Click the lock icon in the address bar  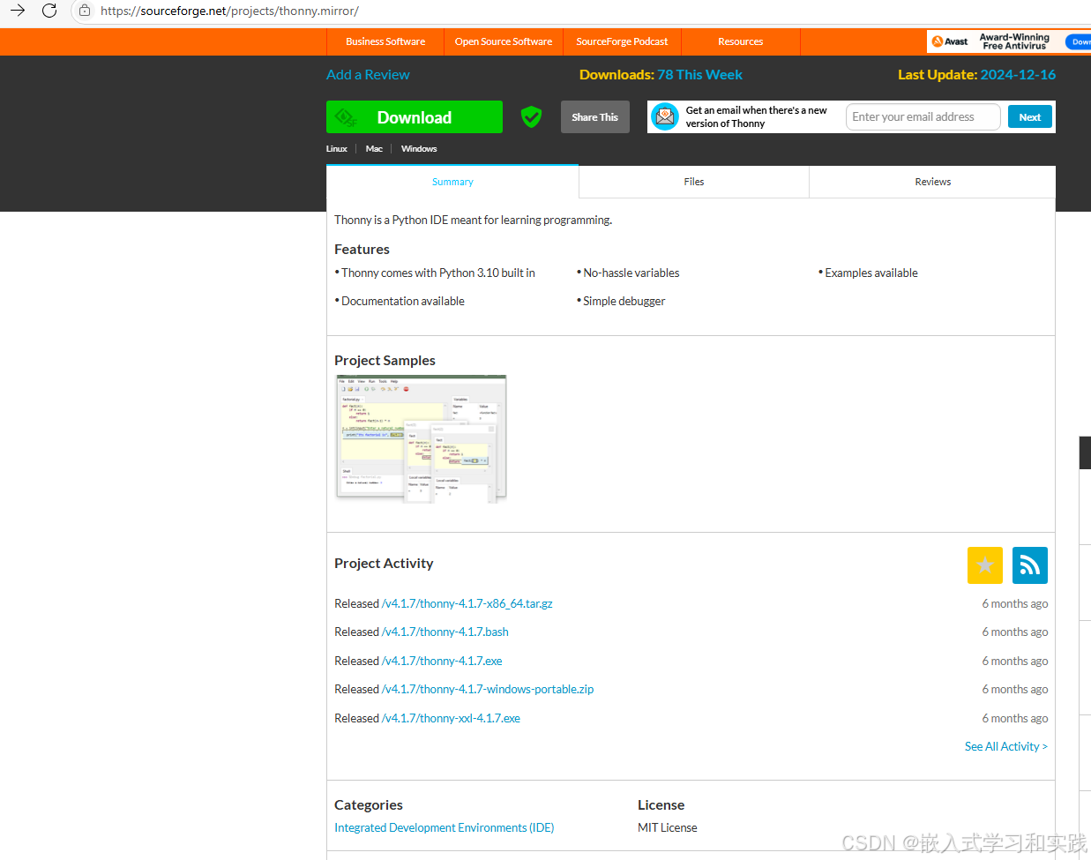(85, 11)
